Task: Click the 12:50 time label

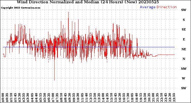Action: [x=94, y=98]
